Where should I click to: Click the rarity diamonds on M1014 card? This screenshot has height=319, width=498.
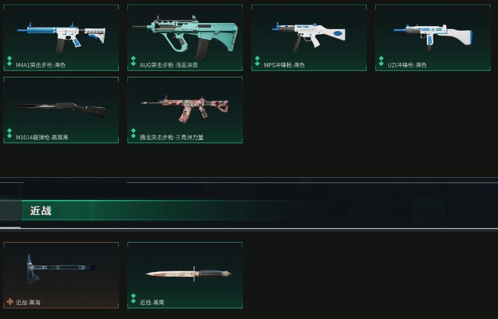tap(10, 133)
